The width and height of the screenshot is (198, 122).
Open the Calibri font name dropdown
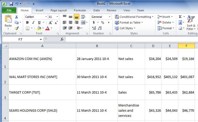46,17
